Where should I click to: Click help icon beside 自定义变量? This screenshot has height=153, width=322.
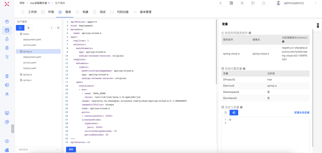click(241, 107)
